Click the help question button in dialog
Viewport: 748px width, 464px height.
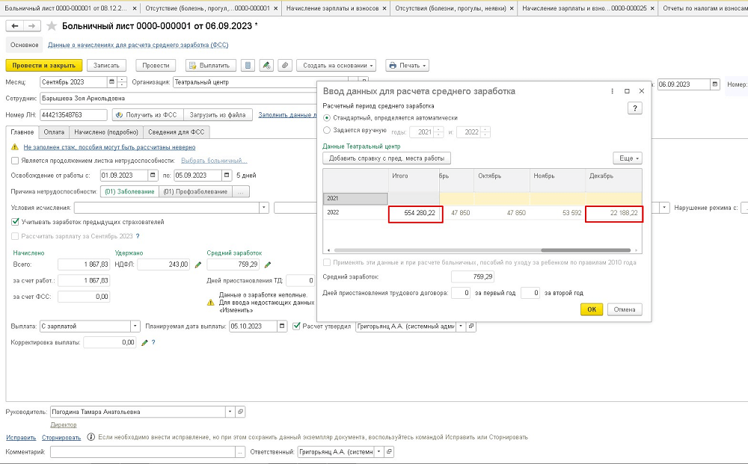click(x=634, y=108)
